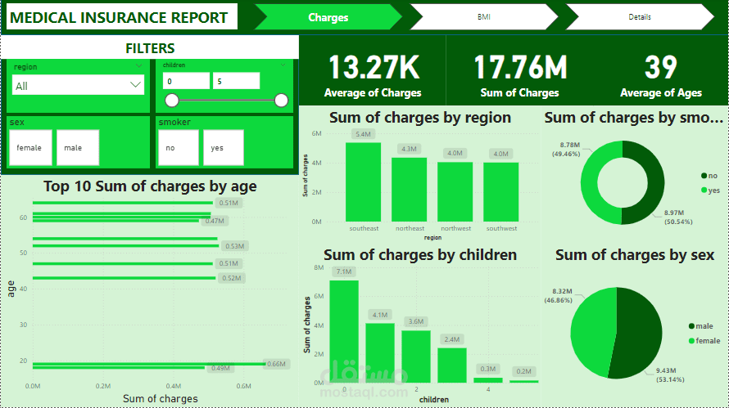Edit children minimum value field 0
The image size is (729, 408).
pyautogui.click(x=186, y=81)
